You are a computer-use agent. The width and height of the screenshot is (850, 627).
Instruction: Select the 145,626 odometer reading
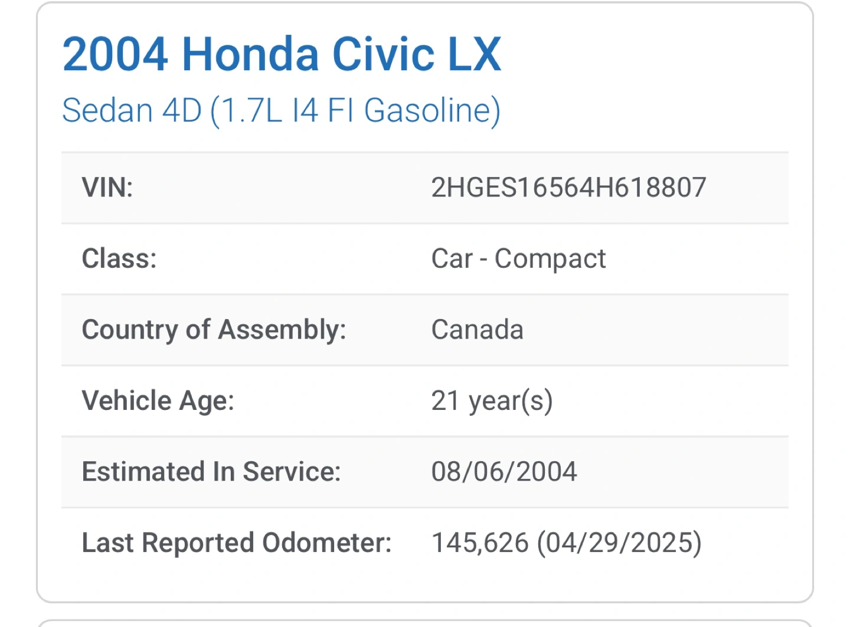(480, 543)
